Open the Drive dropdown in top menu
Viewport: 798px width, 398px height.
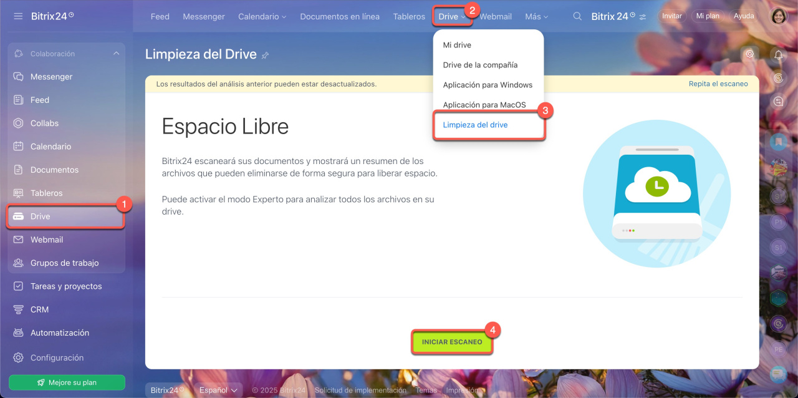[x=452, y=17]
